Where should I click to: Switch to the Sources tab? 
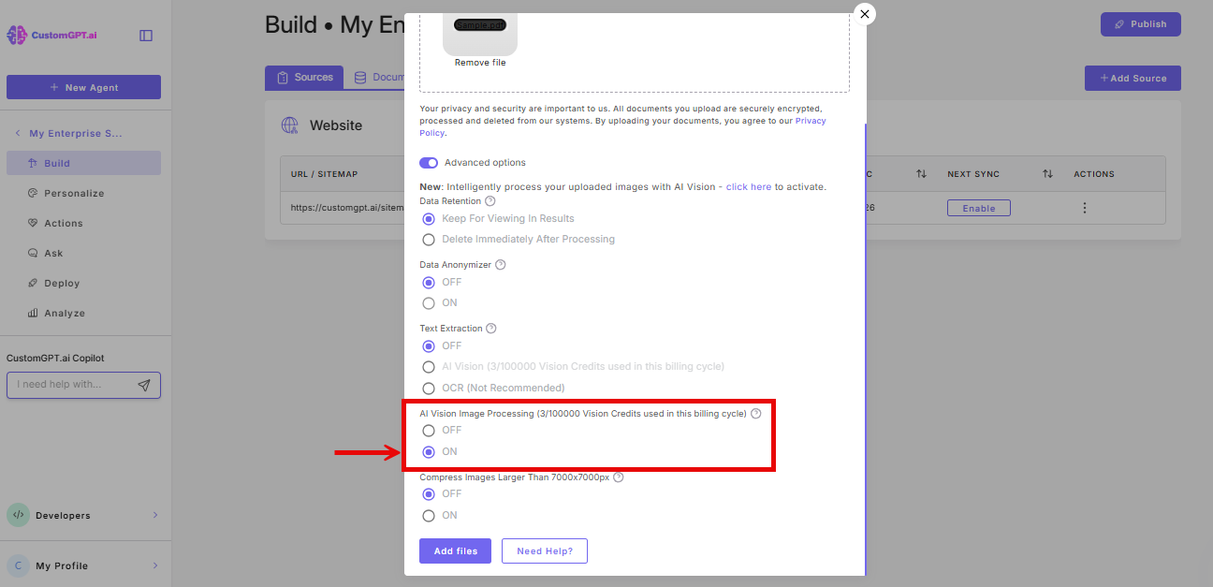pos(304,78)
